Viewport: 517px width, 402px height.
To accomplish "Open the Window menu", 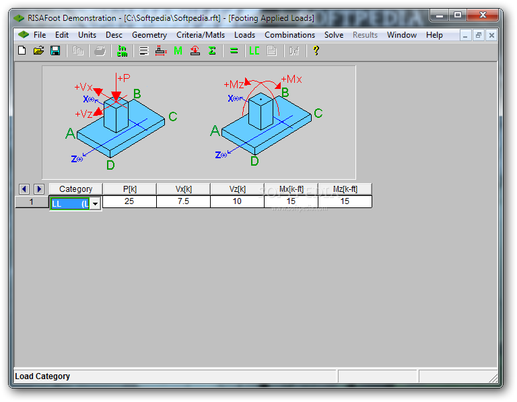I will click(402, 35).
